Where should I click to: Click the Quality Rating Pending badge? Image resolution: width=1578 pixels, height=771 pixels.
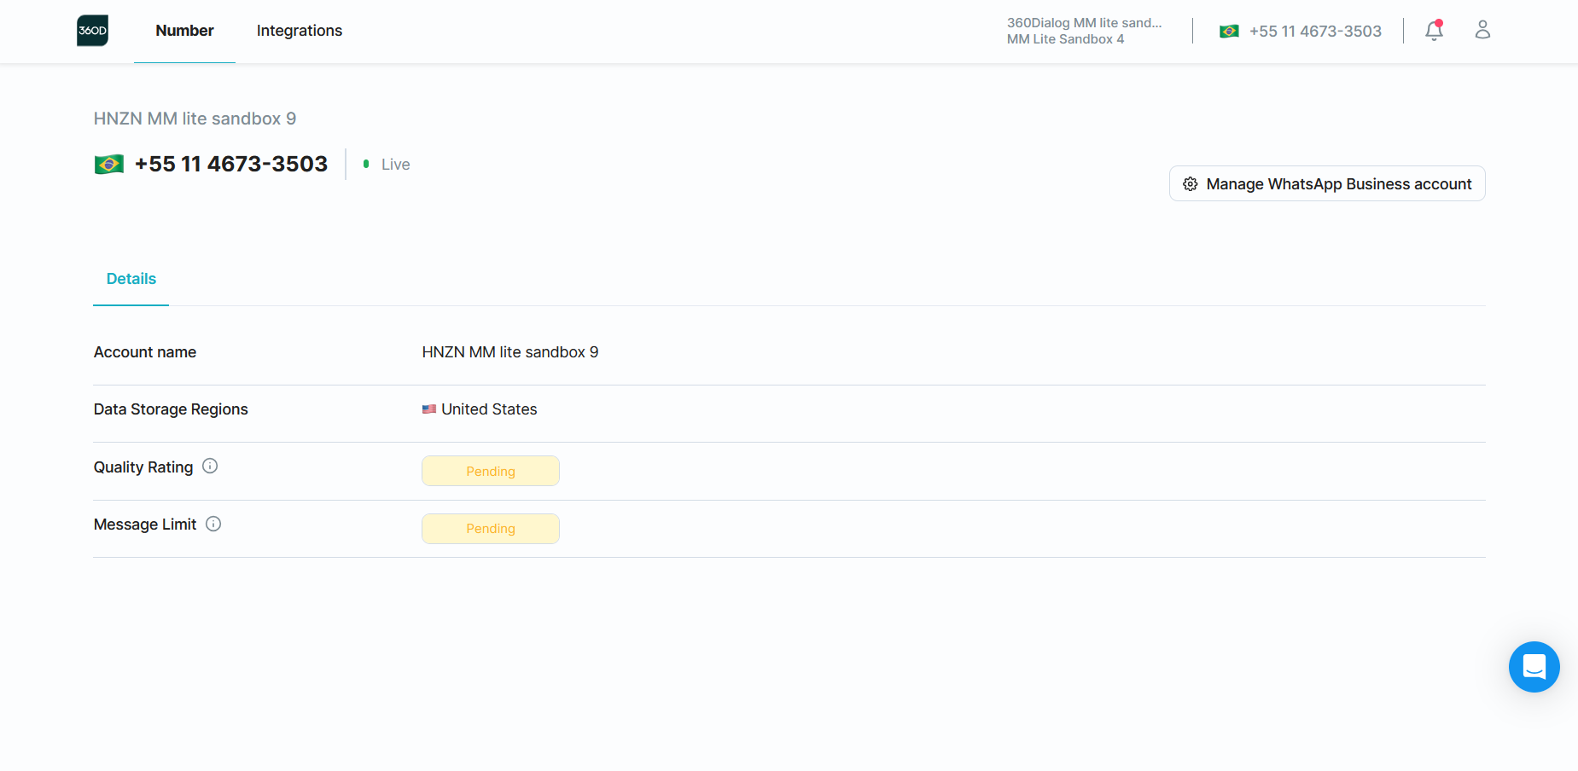[x=491, y=471]
